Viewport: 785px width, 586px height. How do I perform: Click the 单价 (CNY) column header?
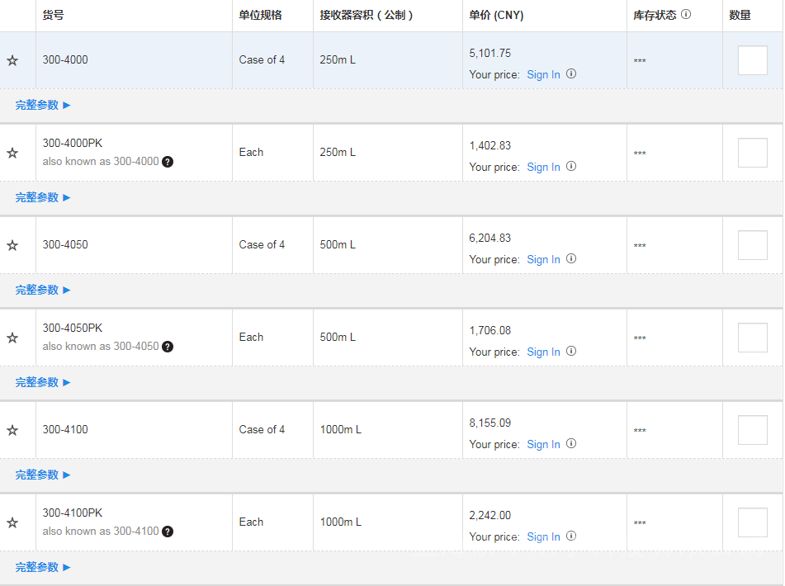[496, 15]
